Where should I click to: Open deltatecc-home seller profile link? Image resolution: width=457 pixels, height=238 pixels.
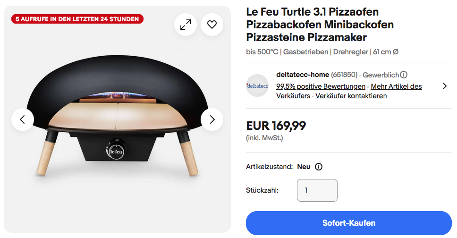coord(302,75)
